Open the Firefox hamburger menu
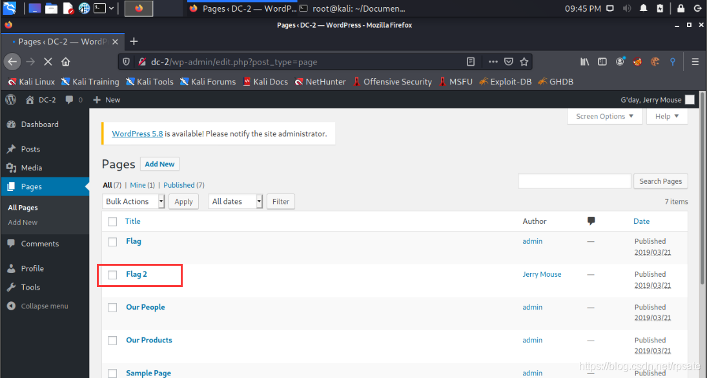This screenshot has height=378, width=707. (x=695, y=62)
